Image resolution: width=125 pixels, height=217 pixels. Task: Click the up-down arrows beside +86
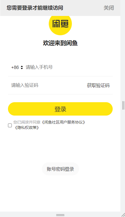click(22, 67)
